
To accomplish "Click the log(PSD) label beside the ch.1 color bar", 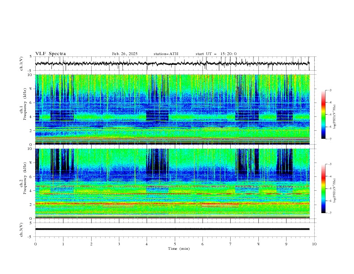I will 335,117.
